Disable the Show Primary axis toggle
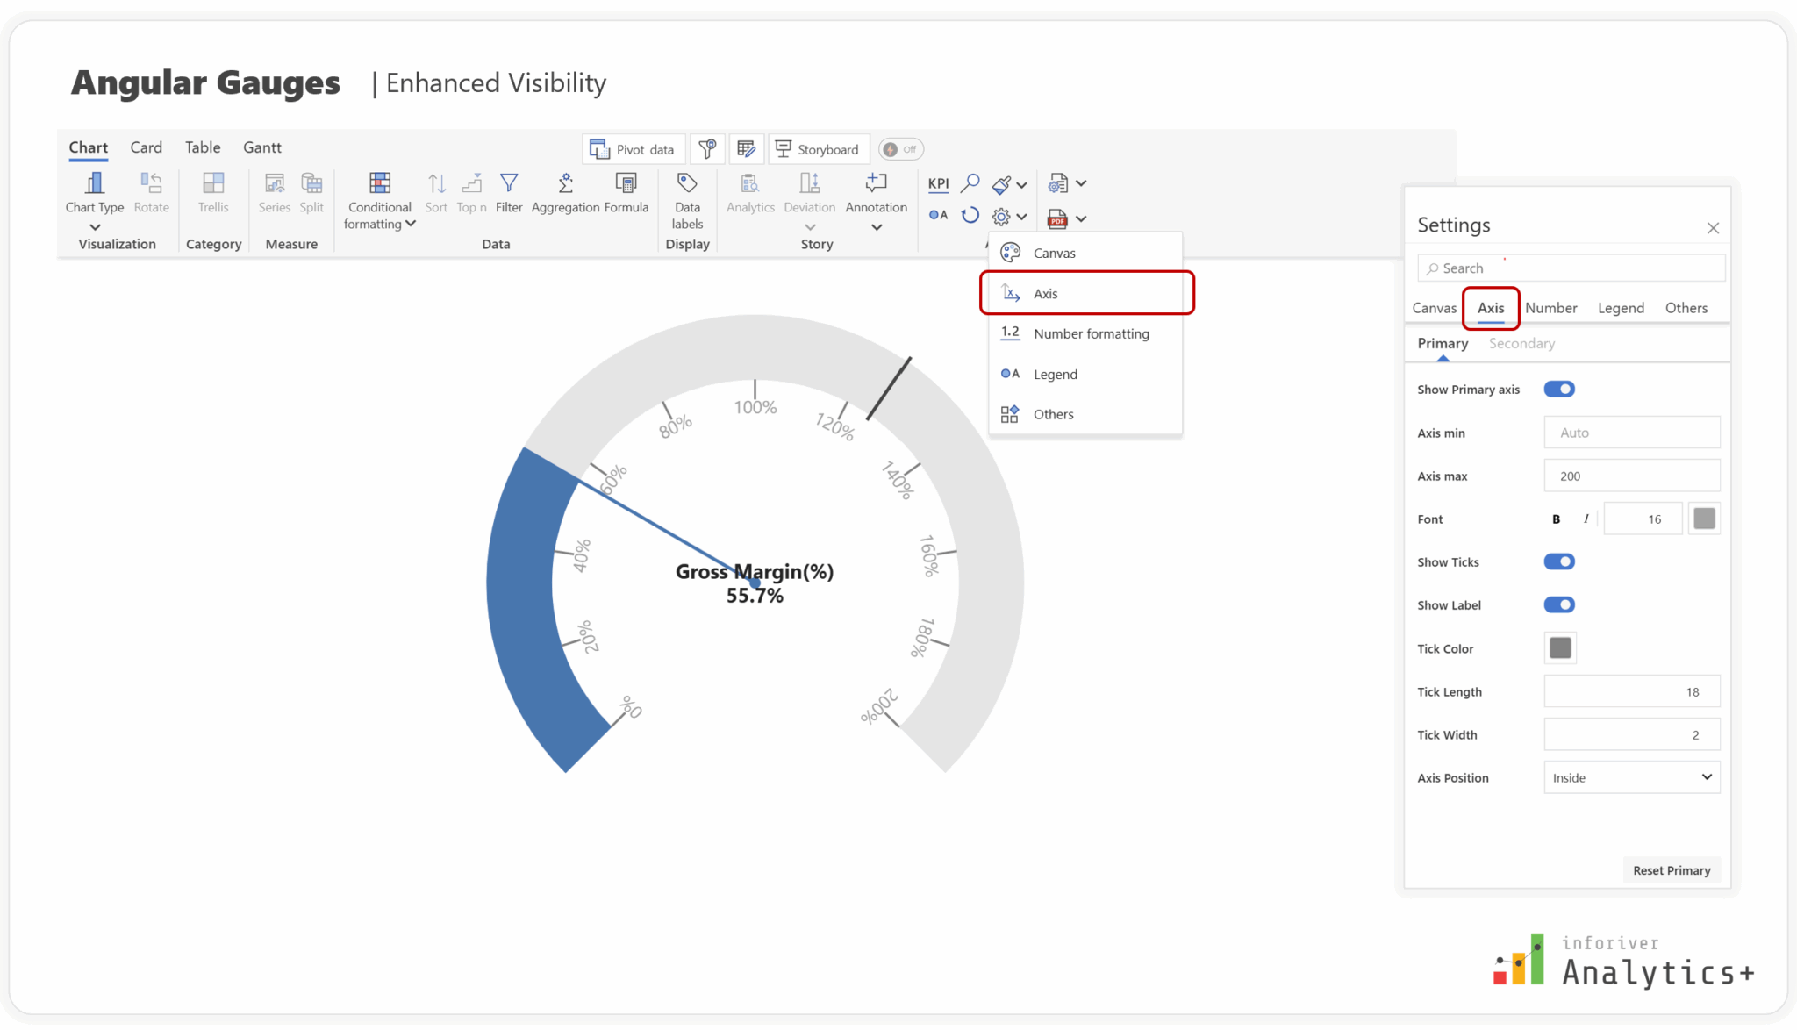The height and width of the screenshot is (1030, 1797). 1558,389
